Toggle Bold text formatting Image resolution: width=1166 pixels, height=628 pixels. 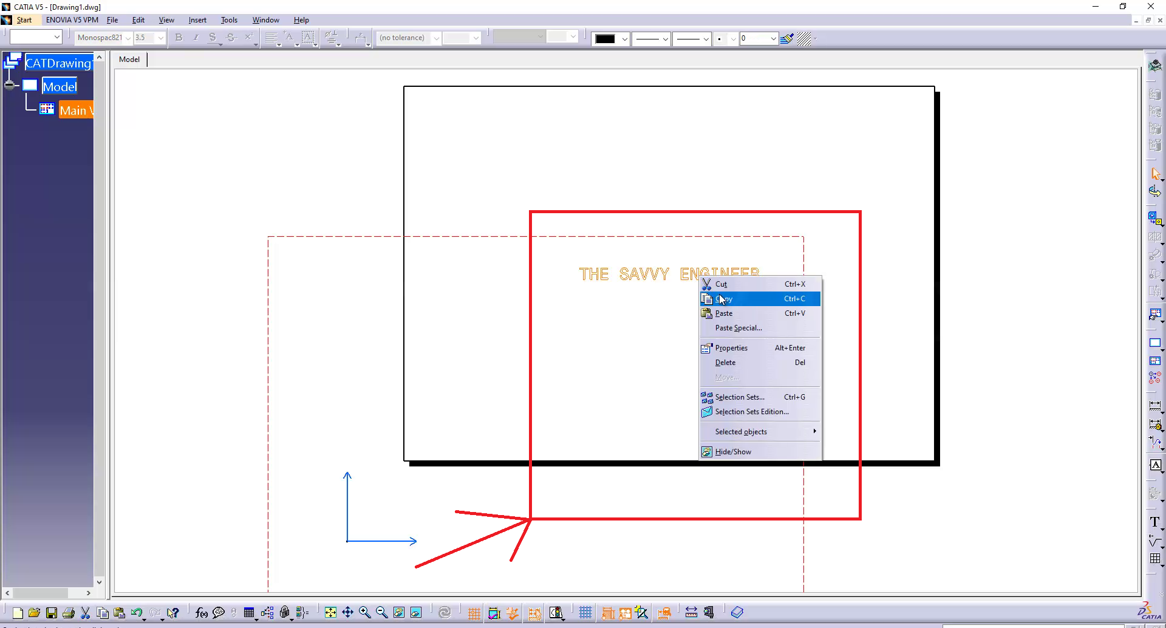(x=179, y=38)
